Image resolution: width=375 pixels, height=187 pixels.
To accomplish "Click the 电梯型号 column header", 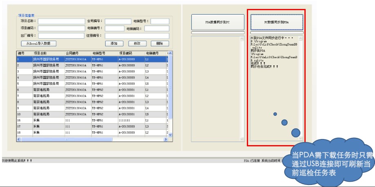I will click(x=105, y=53).
